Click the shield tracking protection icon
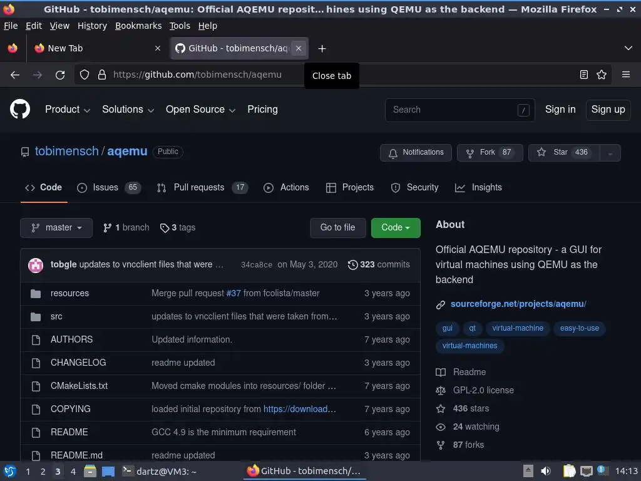Viewport: 641px width, 481px height. [85, 75]
